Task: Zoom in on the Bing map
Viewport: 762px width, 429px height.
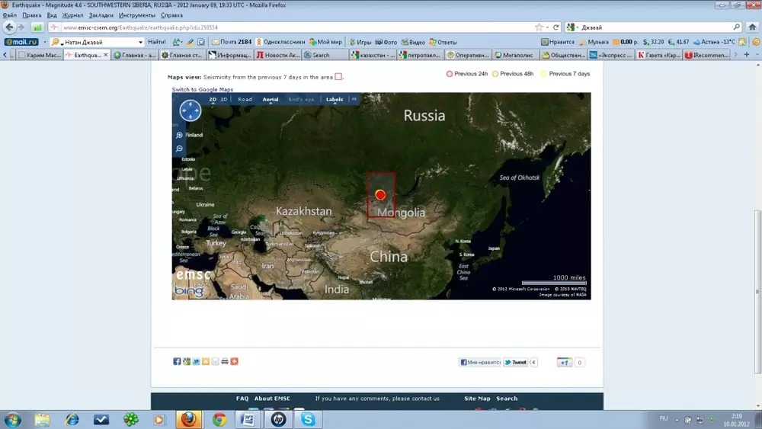Action: (x=179, y=135)
